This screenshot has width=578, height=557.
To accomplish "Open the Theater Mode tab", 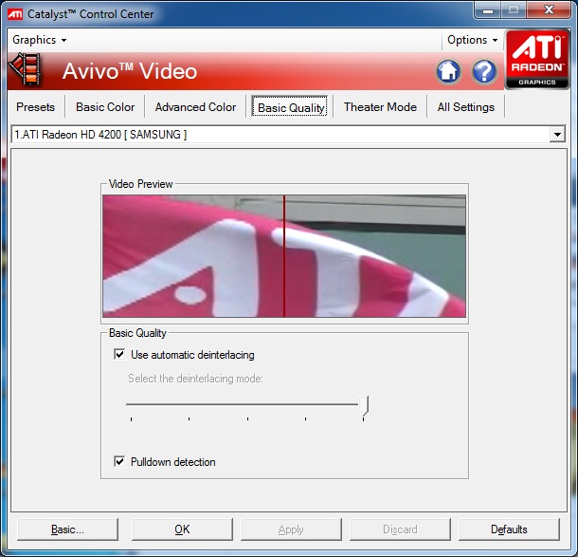I will pos(380,107).
